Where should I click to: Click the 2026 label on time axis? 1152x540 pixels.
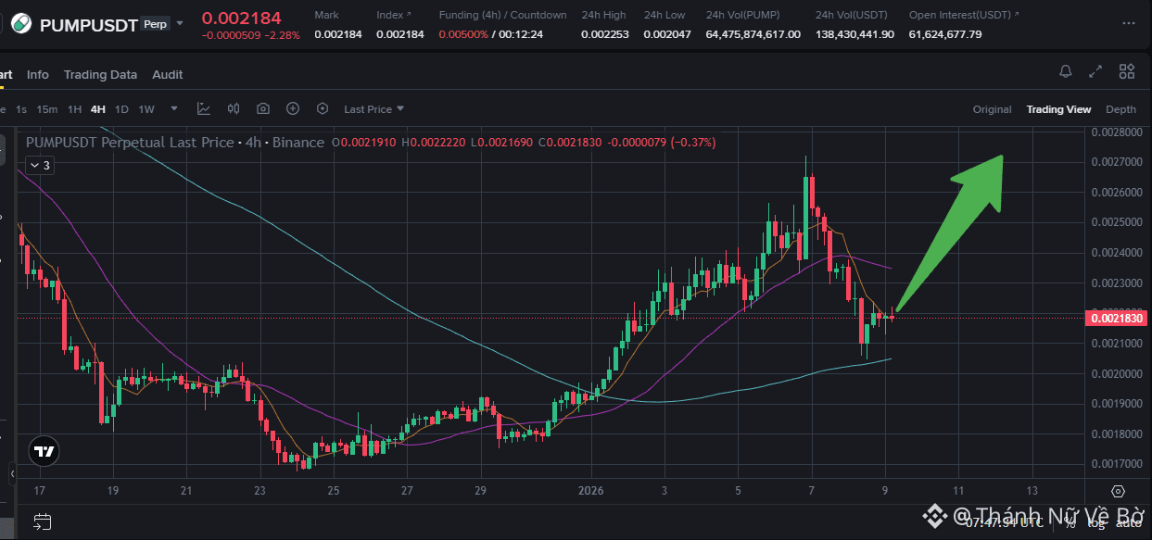click(x=590, y=490)
